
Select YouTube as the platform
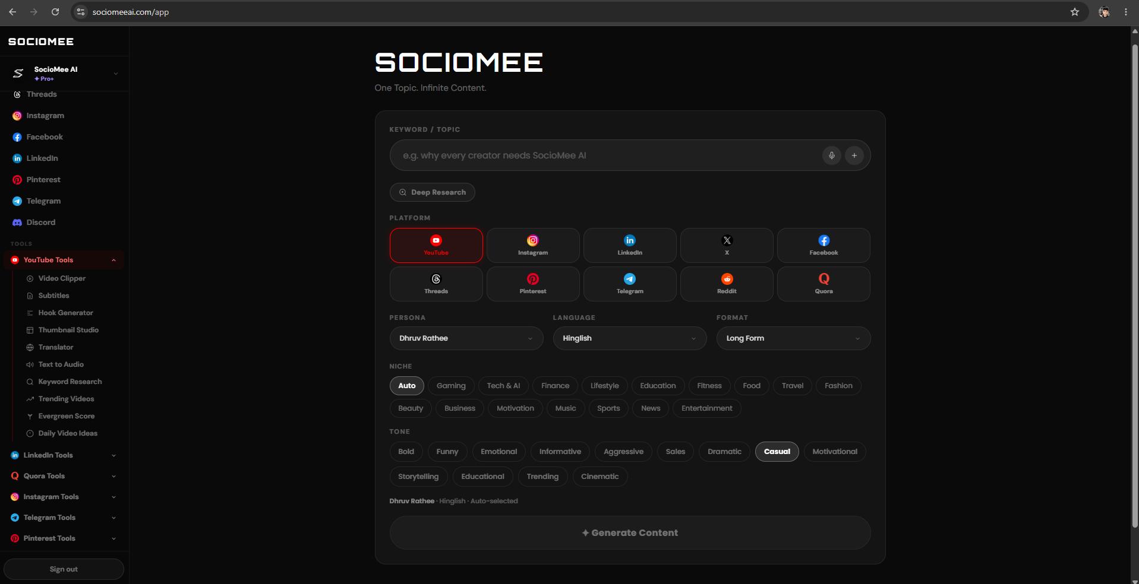click(436, 245)
